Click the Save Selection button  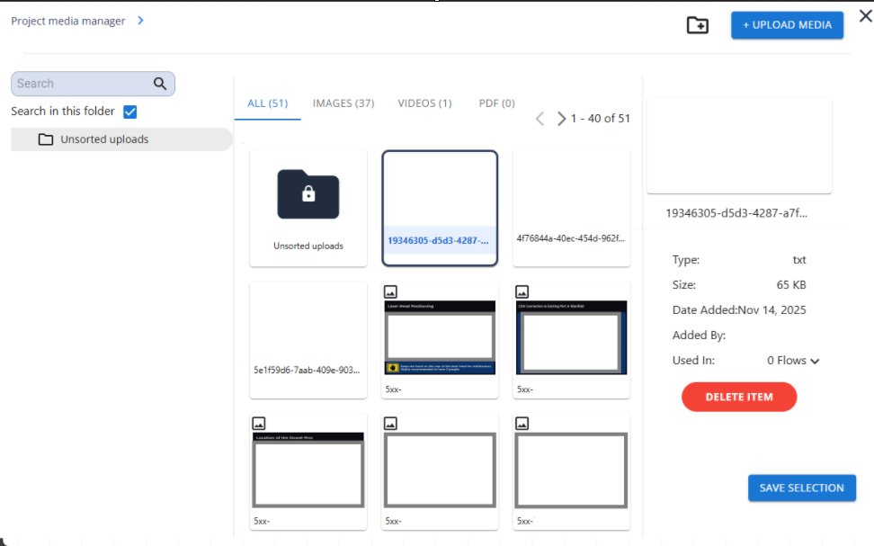pyautogui.click(x=801, y=488)
